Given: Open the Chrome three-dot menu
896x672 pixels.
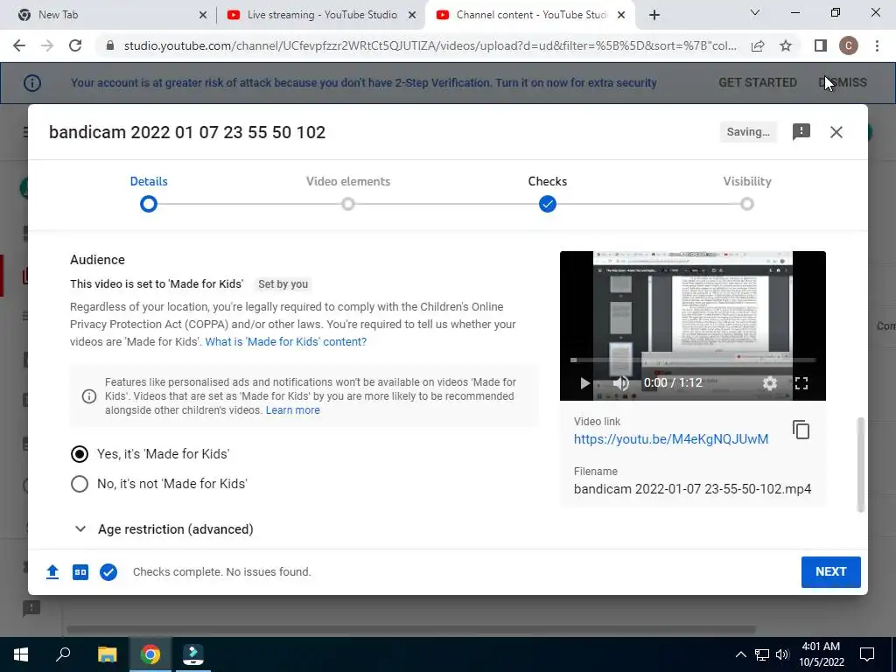Looking at the screenshot, I should [877, 45].
